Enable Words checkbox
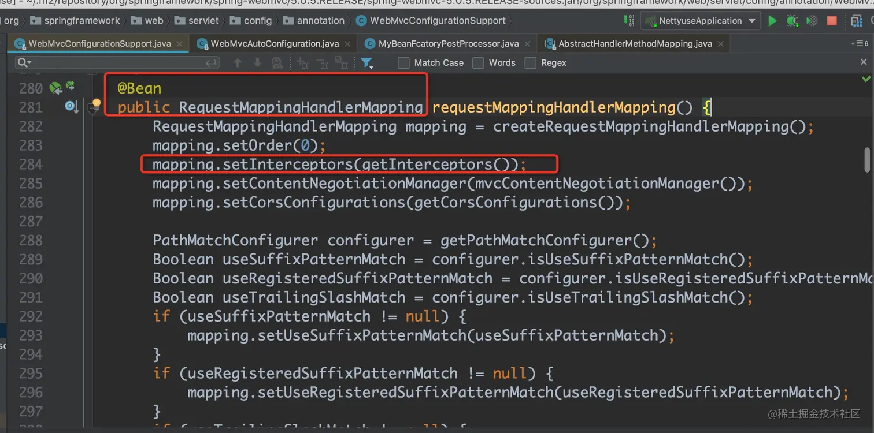 coord(478,63)
